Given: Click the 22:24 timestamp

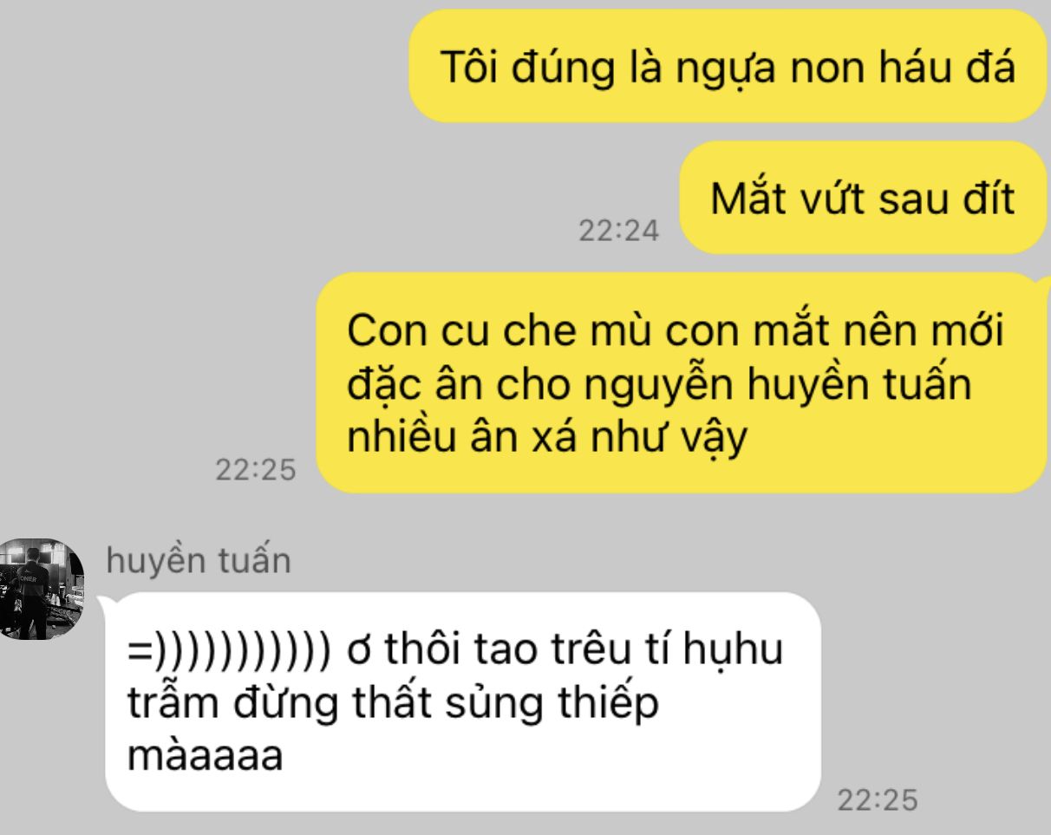Looking at the screenshot, I should coord(618,232).
